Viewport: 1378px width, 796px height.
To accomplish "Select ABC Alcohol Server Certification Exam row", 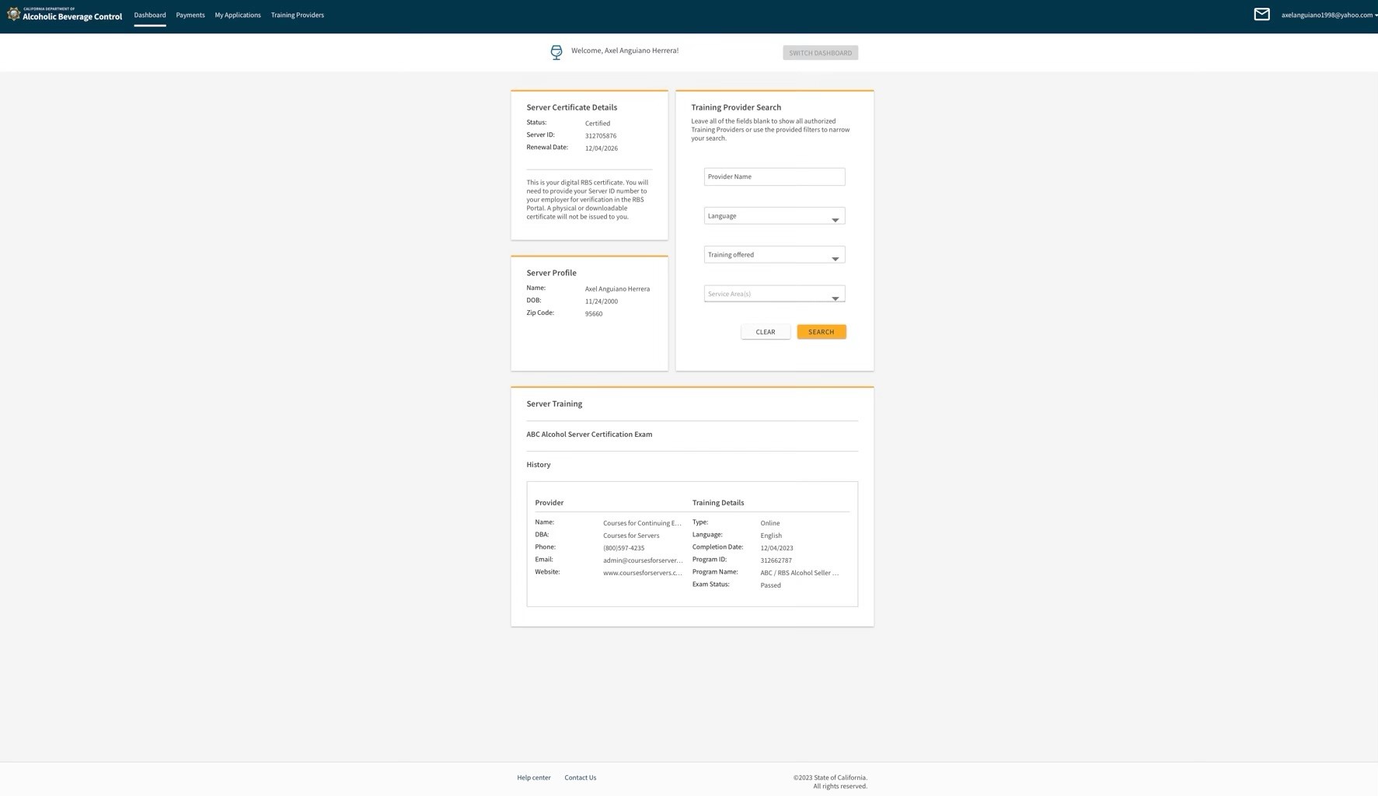I will point(589,435).
